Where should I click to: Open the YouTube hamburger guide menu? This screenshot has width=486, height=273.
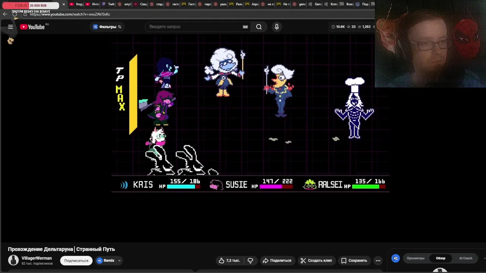point(11,27)
